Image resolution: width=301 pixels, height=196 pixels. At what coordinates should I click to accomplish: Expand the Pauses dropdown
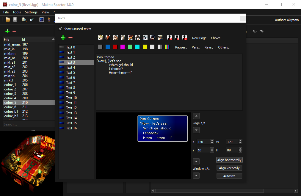click(x=181, y=47)
